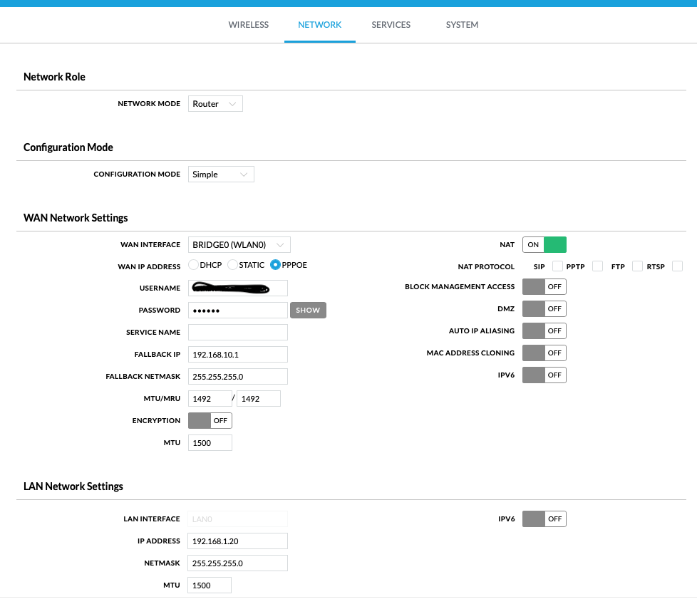Select PPPOE for WAN IP address

274,264
